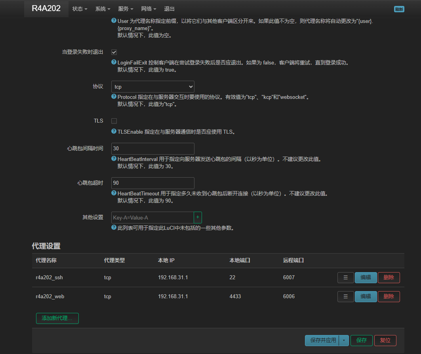Click 编辑 for the r4a202_ssh proxy
The height and width of the screenshot is (354, 421).
(x=366, y=278)
